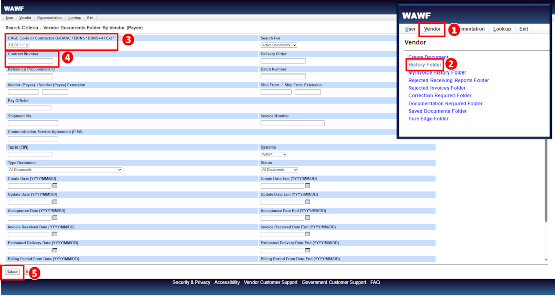Screen dimensions: 555x296
Task: Open the Rejected Receiving Reports Folder link
Action: click(x=448, y=80)
